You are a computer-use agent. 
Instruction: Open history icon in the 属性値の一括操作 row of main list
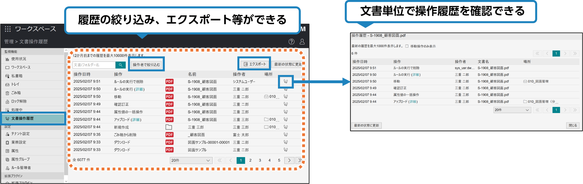(x=286, y=112)
